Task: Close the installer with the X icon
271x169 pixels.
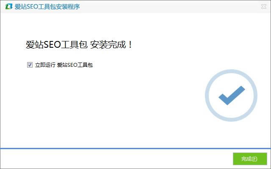Action: (x=264, y=7)
